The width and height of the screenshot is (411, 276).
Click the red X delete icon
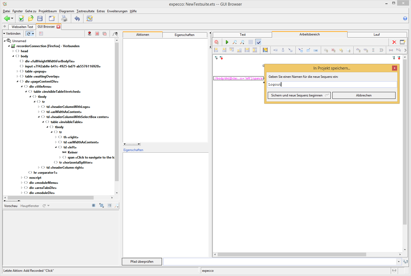coord(394,42)
